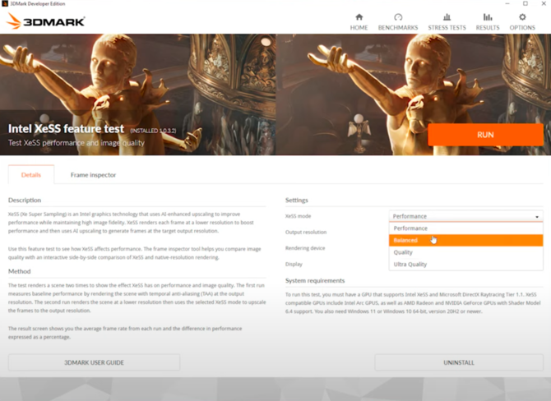The image size is (551, 401).
Task: Click the System requirements heading
Action: point(315,280)
